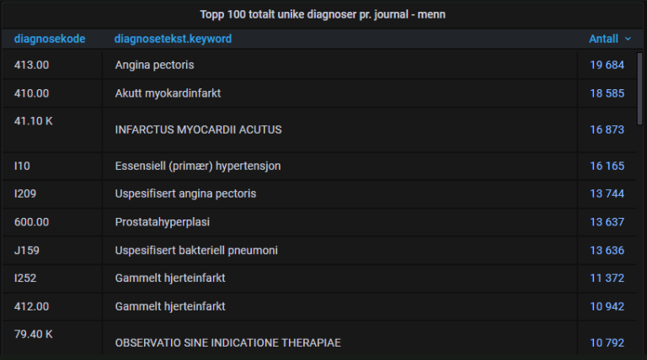Click the Antall column header
Screen dimensions: 647x360
point(603,39)
